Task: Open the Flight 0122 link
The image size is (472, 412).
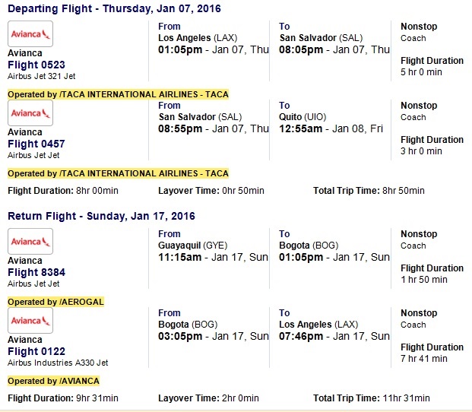Action: 36,351
